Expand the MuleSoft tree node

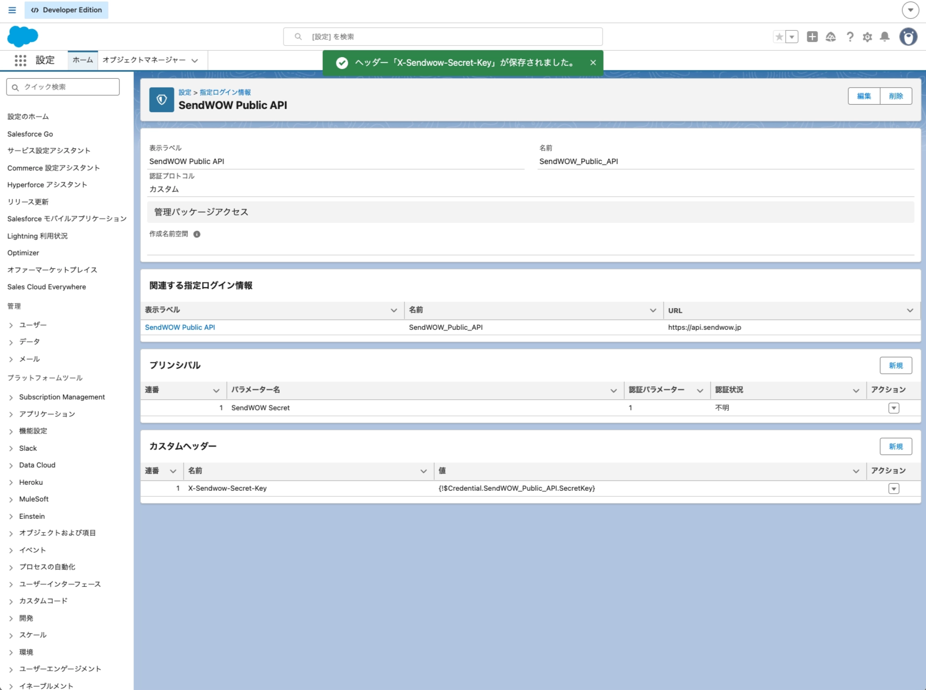point(11,499)
